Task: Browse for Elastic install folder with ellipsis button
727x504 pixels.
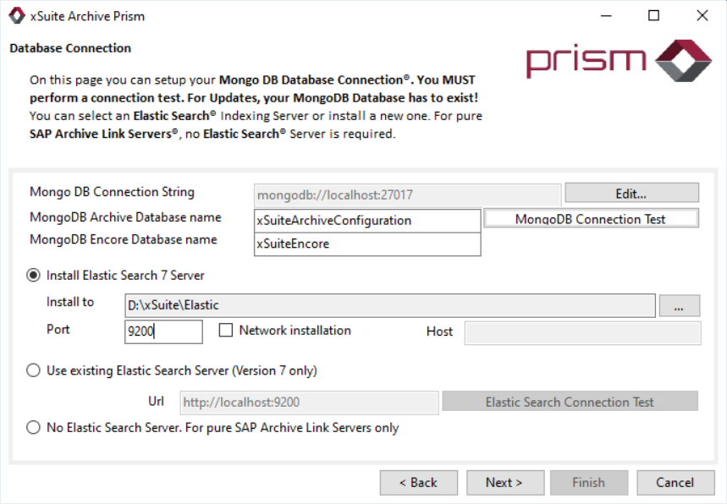Action: [x=679, y=305]
